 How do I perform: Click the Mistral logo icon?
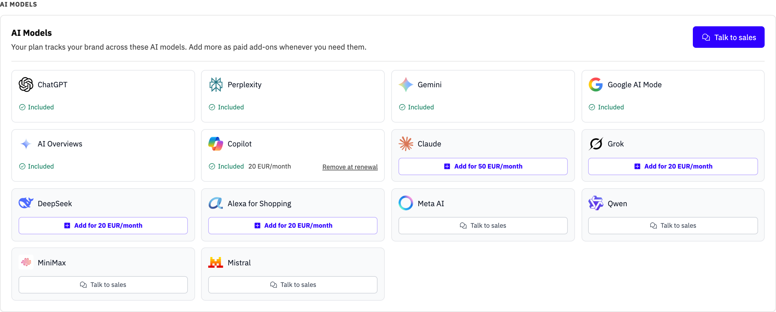coord(216,262)
